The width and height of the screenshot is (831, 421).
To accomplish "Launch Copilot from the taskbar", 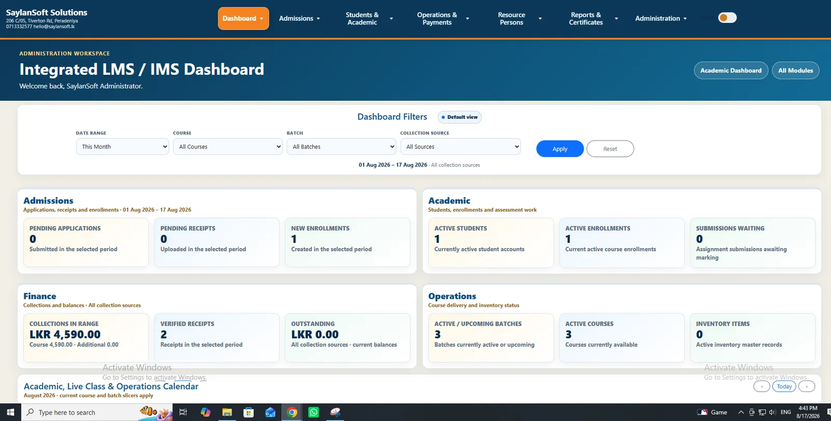I will [x=206, y=412].
